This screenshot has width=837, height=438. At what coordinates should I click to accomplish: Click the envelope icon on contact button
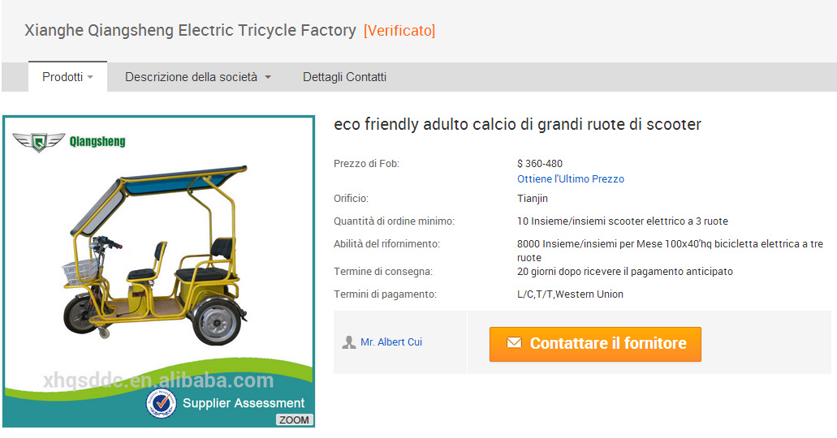pyautogui.click(x=514, y=343)
